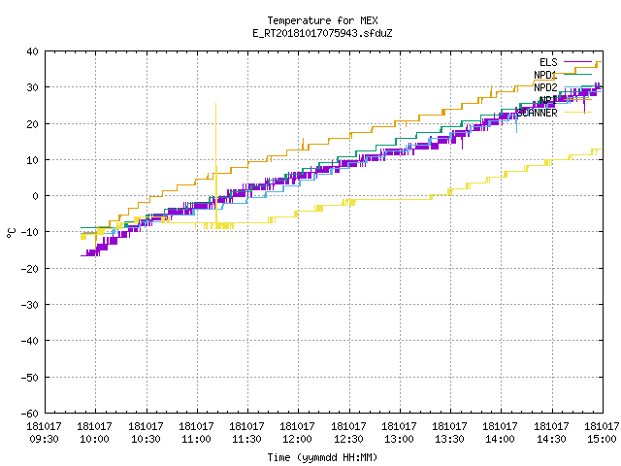Click the NPD1 legend label

click(x=545, y=75)
